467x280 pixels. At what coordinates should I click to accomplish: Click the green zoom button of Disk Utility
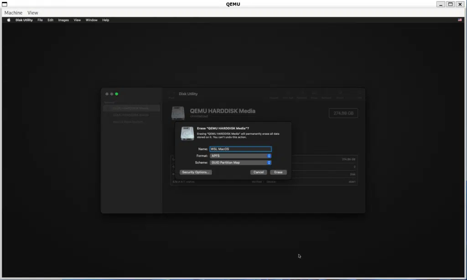point(117,94)
